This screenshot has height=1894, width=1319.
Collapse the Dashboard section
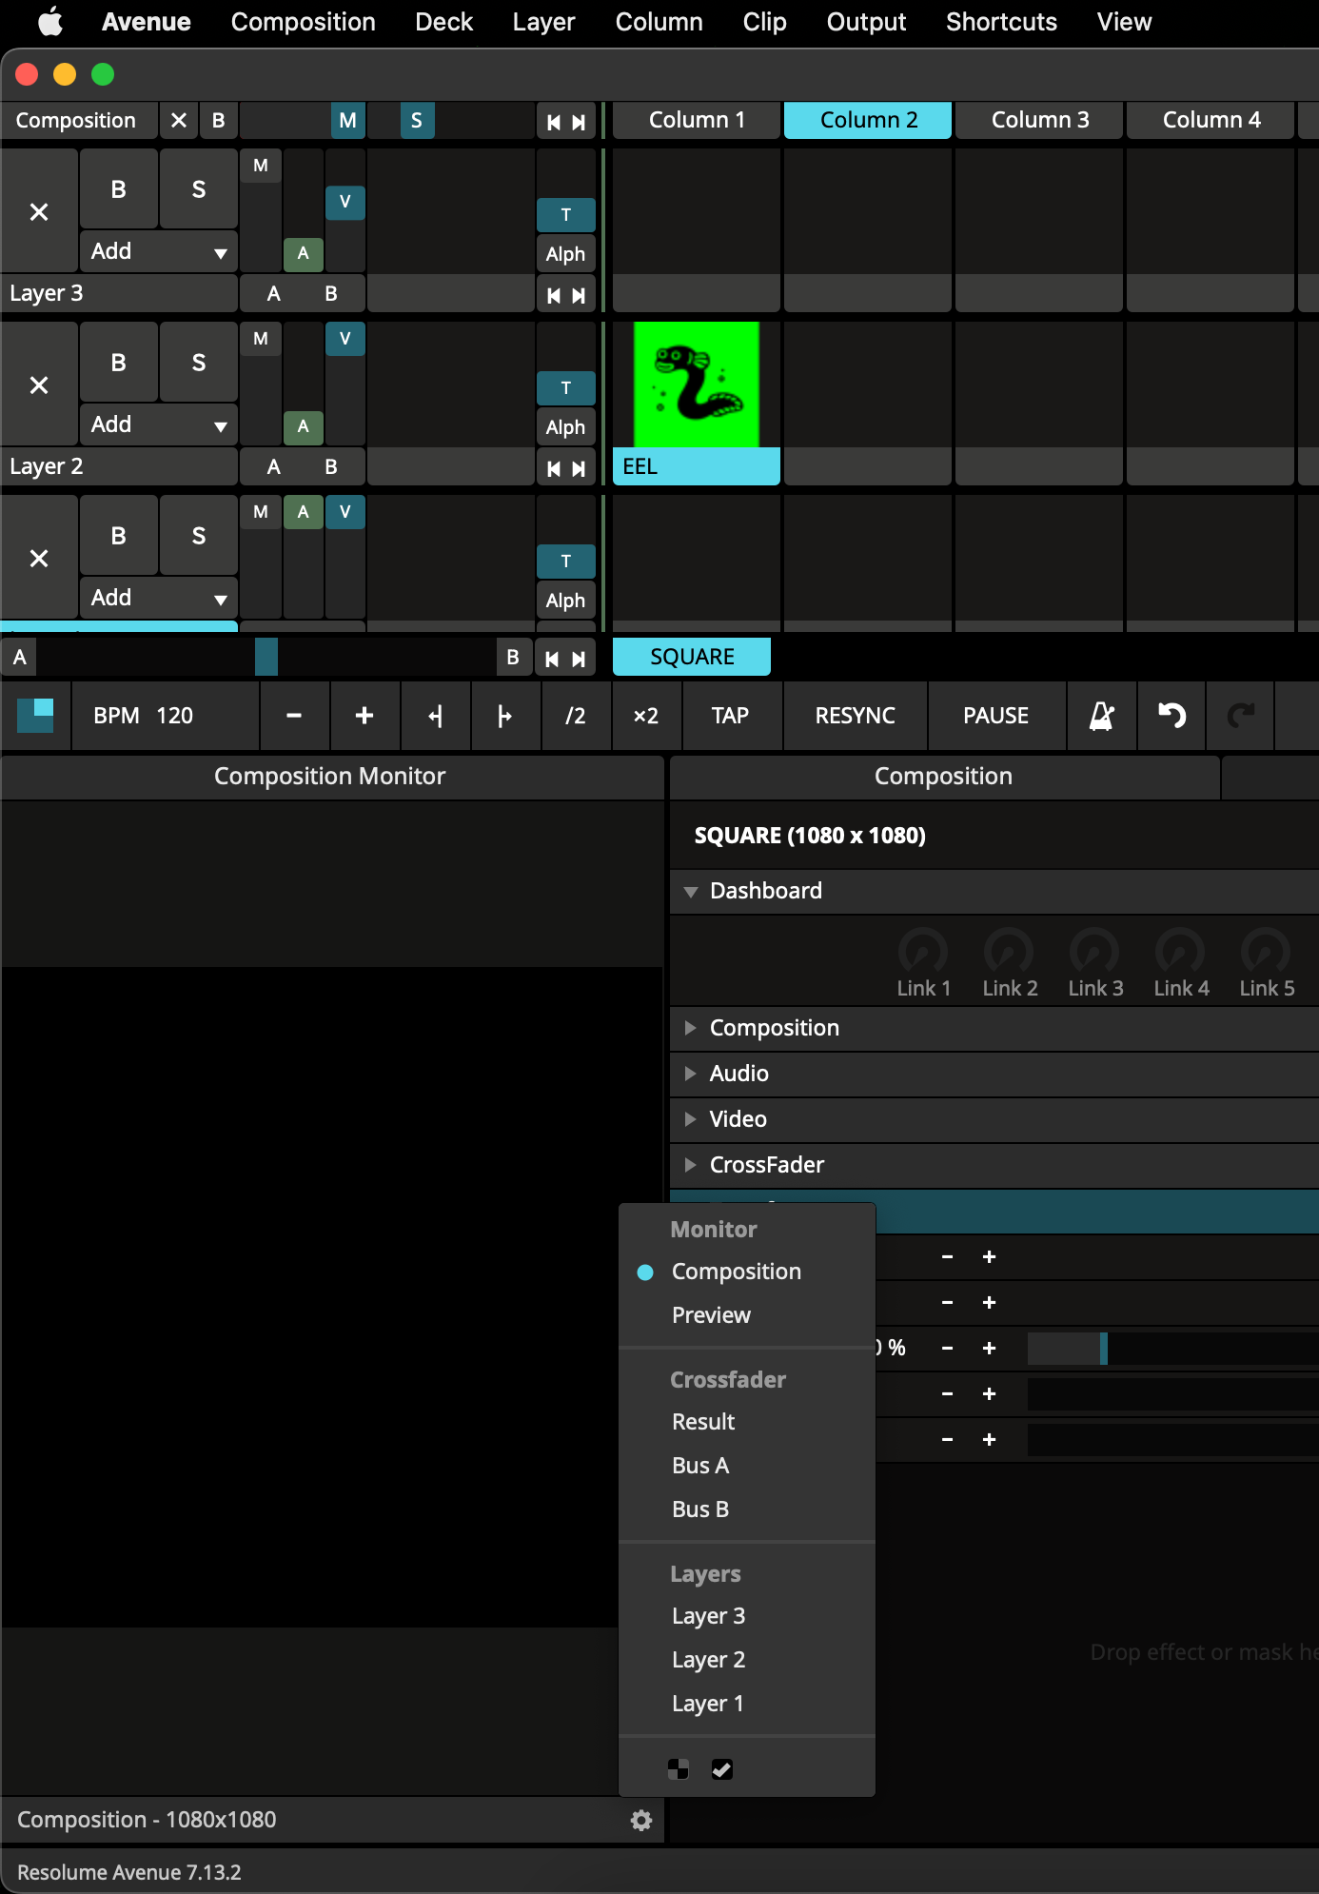(x=691, y=892)
